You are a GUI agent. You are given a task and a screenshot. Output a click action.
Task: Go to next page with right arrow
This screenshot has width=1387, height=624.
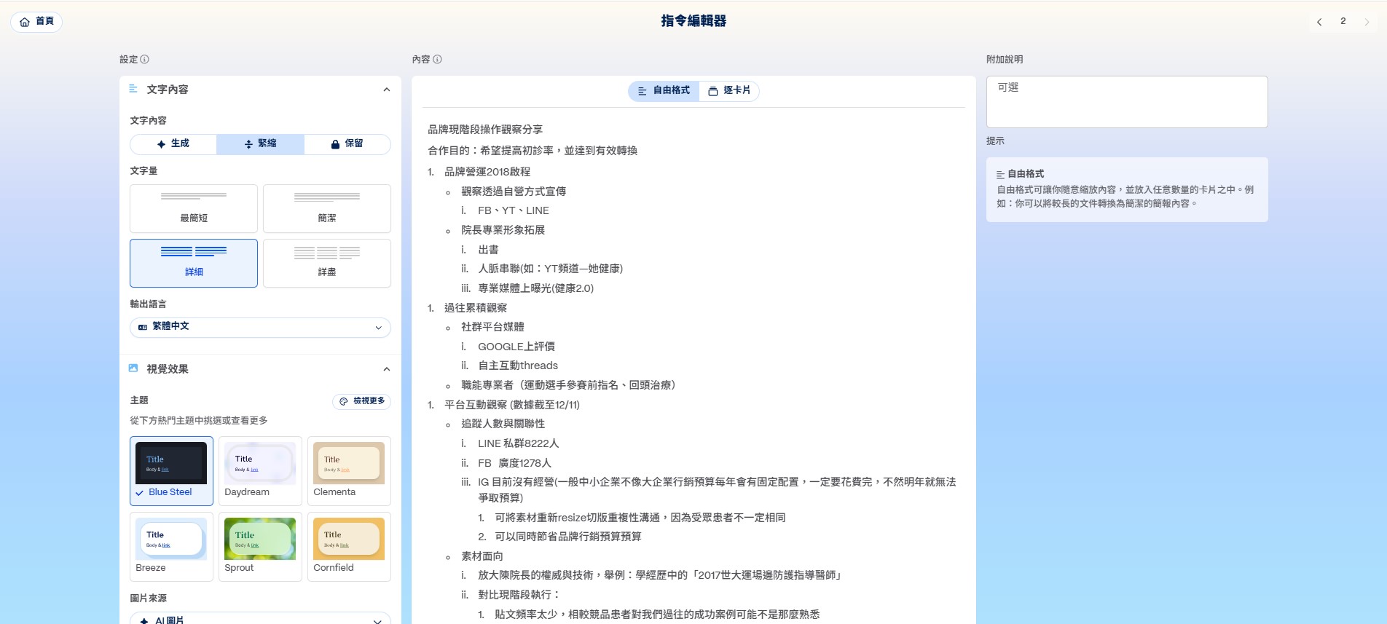(x=1367, y=22)
